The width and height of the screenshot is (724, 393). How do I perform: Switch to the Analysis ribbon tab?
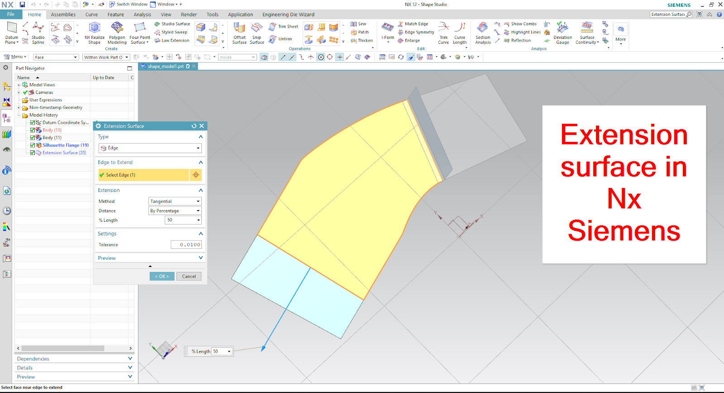(x=142, y=14)
